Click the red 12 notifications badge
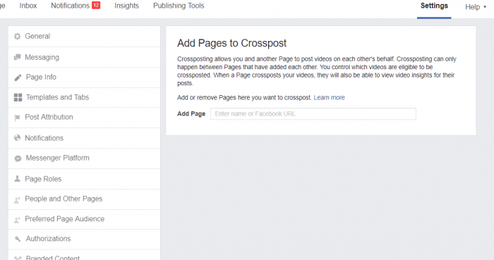494x260 pixels. [x=96, y=5]
